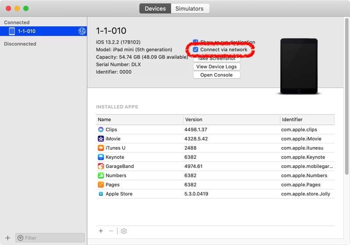Open the gear actions menu below apps
The width and height of the screenshot is (350, 245).
[x=124, y=231]
